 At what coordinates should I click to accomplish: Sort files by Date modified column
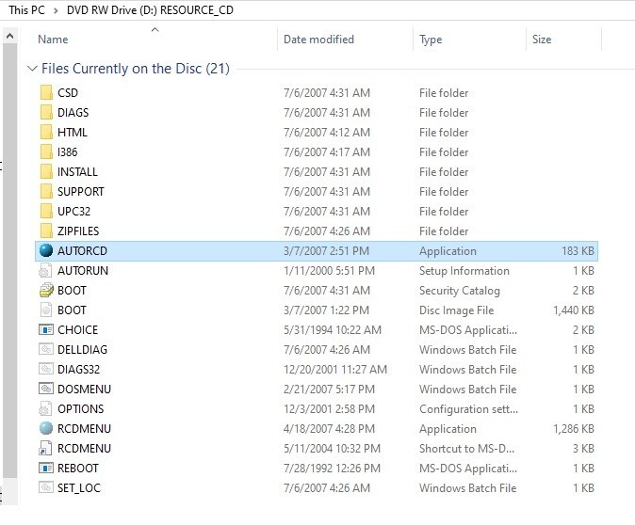point(318,40)
